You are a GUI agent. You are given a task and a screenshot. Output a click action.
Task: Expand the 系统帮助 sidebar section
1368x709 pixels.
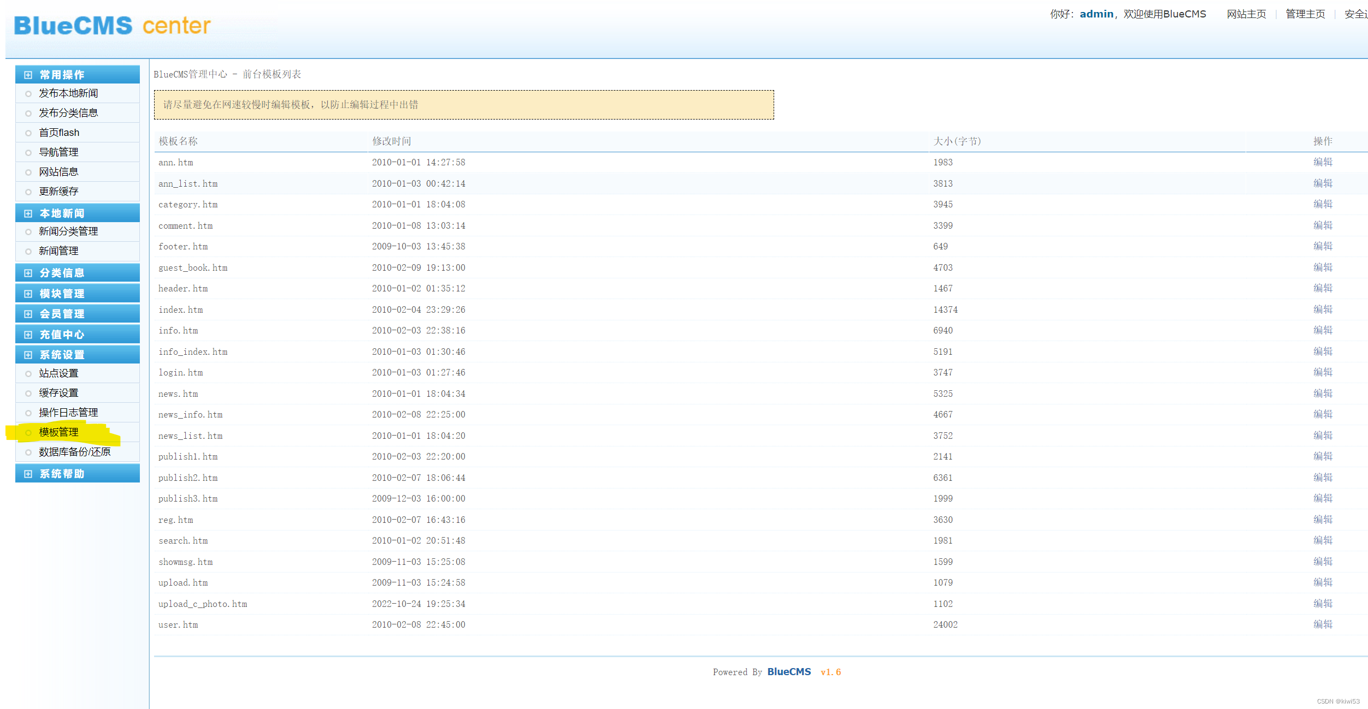(x=28, y=473)
